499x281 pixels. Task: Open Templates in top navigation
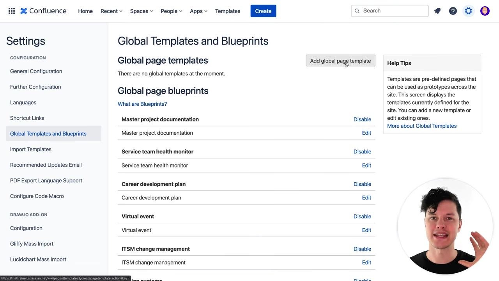[228, 11]
